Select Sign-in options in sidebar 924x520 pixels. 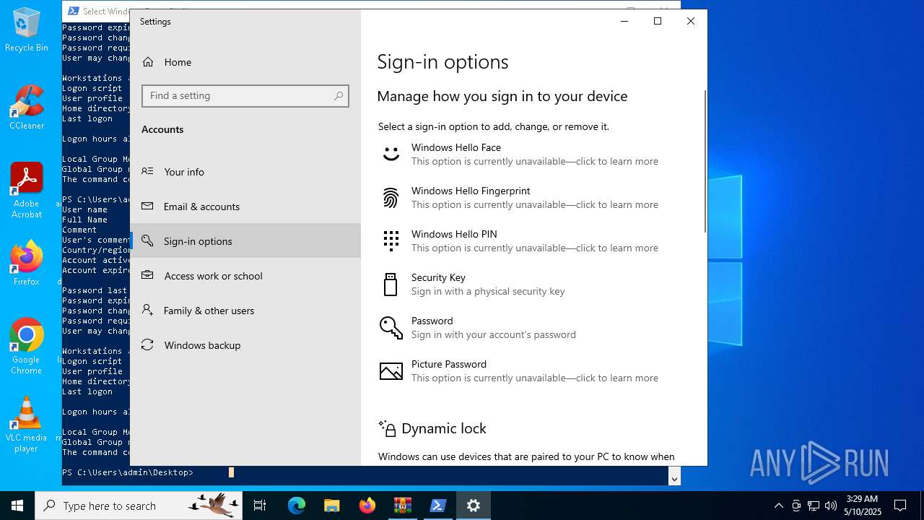tap(245, 241)
